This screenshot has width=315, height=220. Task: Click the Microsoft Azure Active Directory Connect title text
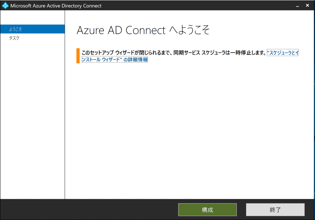pyautogui.click(x=56, y=6)
